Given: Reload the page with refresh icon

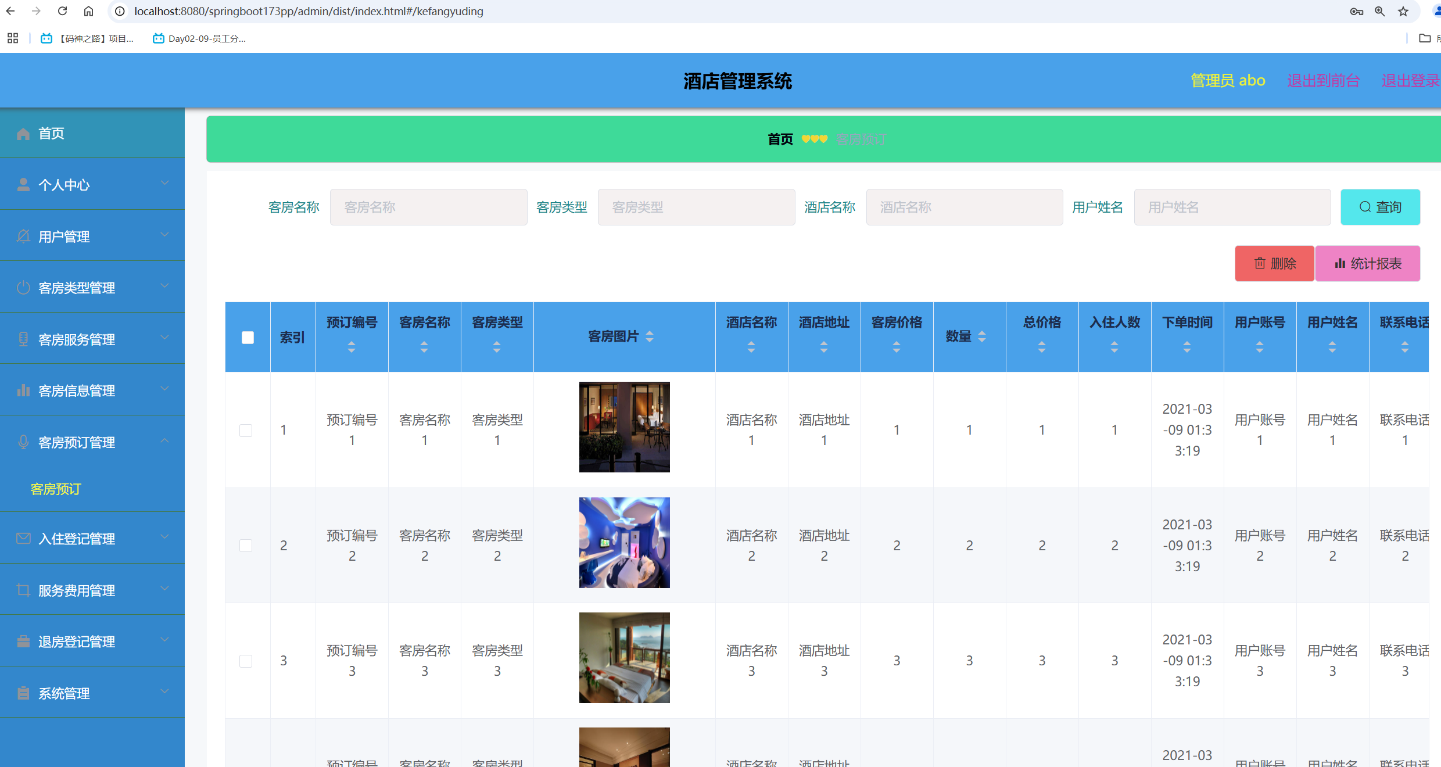Looking at the screenshot, I should point(62,11).
